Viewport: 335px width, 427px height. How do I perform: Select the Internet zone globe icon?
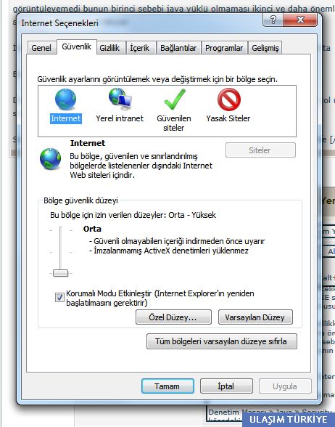click(x=65, y=99)
